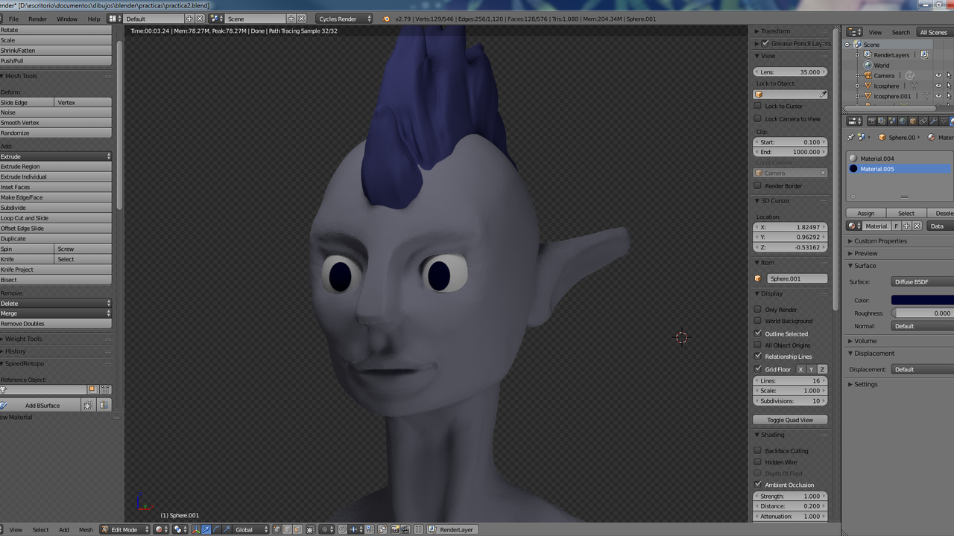
Task: Hide the Icosphere with its eye toggle
Action: (x=937, y=86)
